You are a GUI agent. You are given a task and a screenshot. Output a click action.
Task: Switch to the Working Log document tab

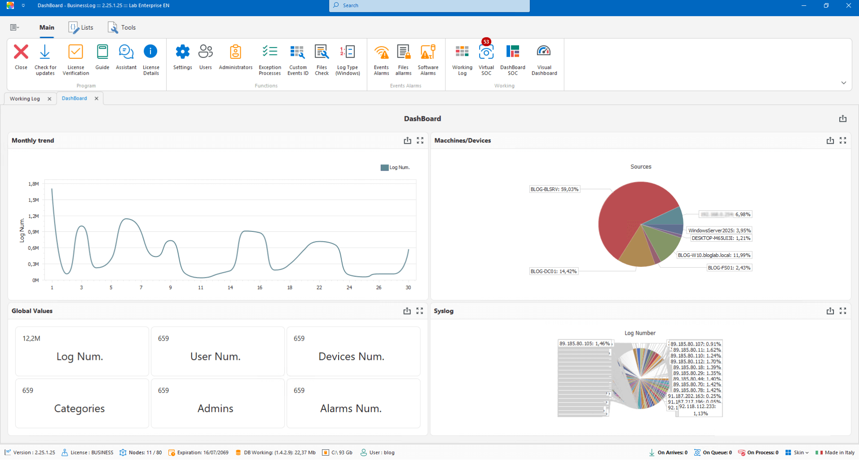[25, 99]
